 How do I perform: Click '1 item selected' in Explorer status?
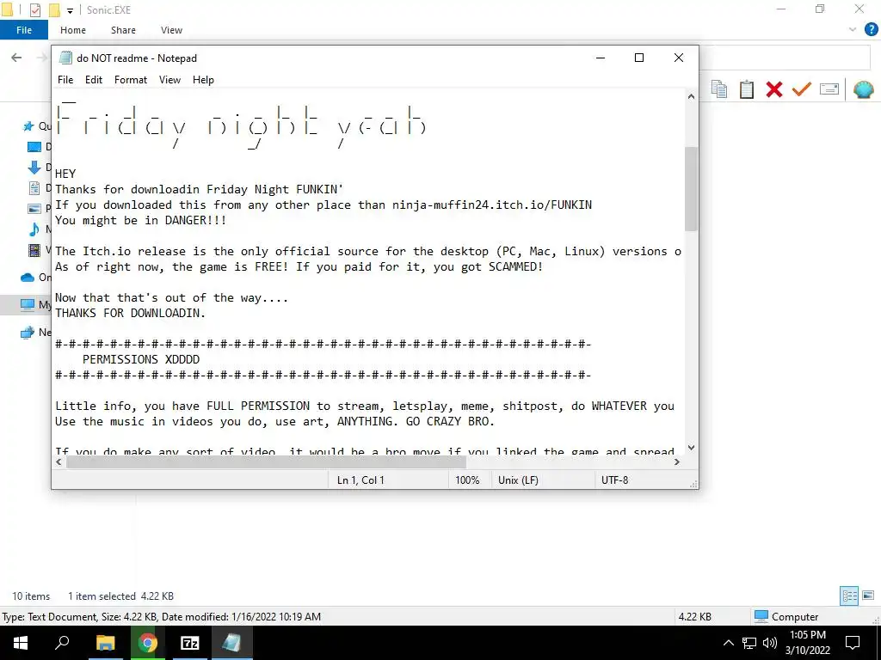(x=102, y=596)
